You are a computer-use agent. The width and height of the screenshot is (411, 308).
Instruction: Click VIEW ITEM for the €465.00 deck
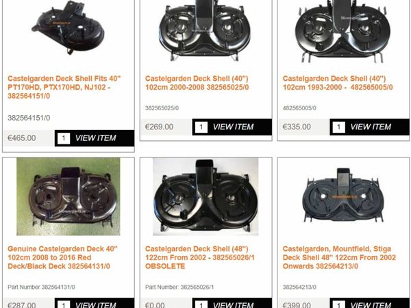coord(96,138)
